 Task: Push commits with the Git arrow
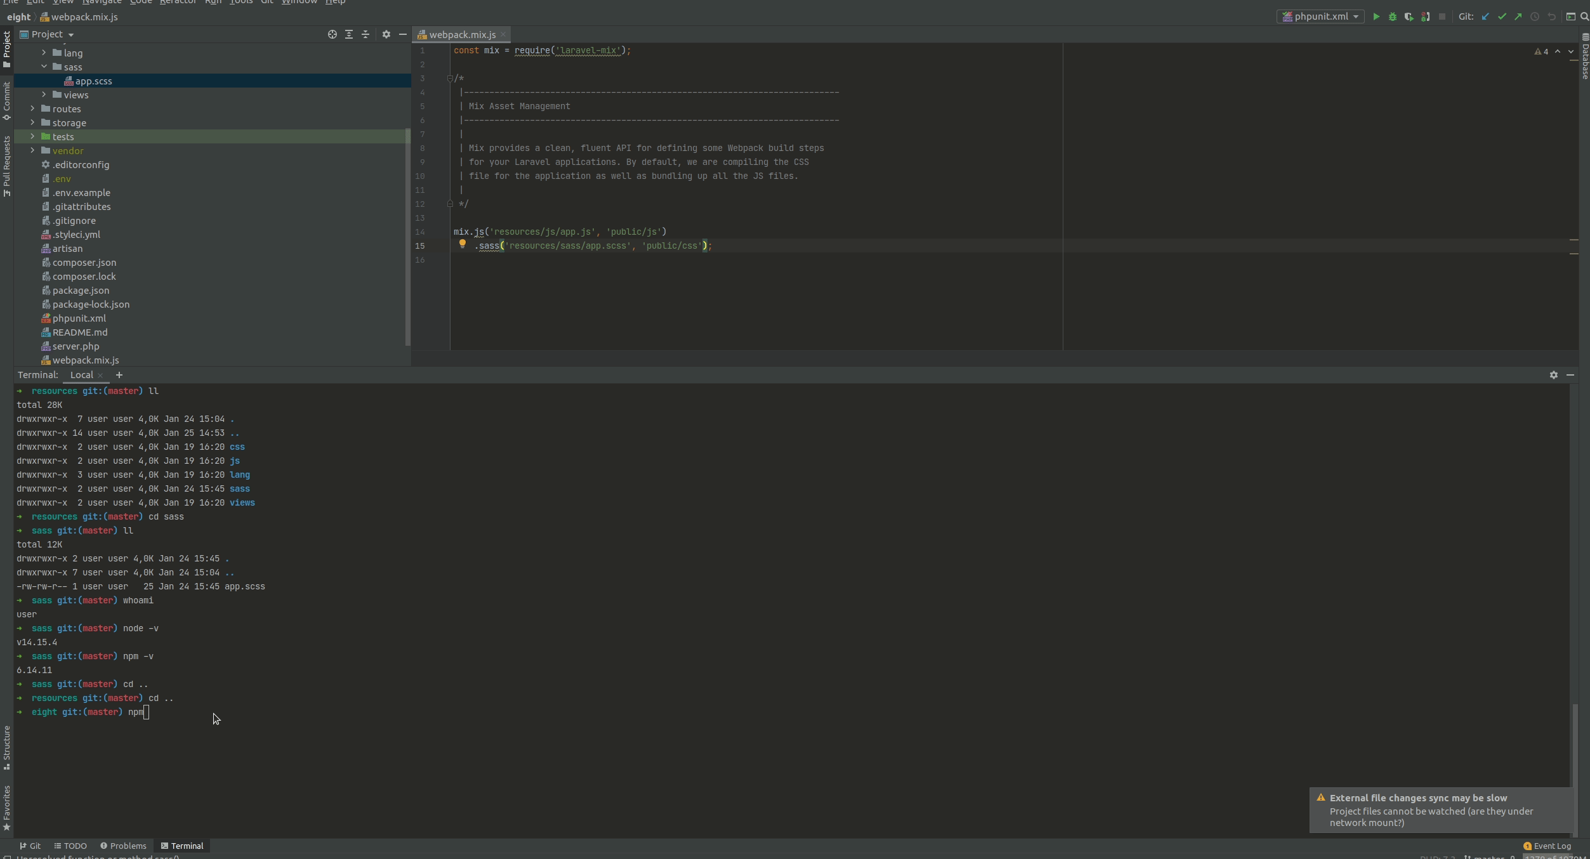point(1518,16)
